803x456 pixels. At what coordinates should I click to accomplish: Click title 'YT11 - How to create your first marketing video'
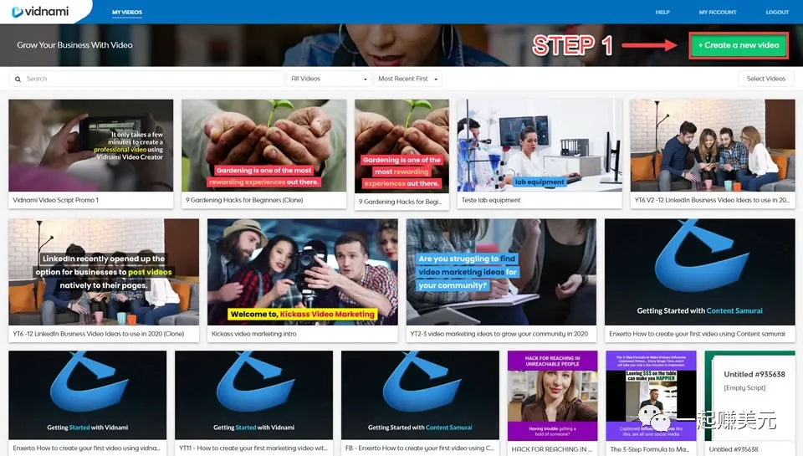click(253, 448)
